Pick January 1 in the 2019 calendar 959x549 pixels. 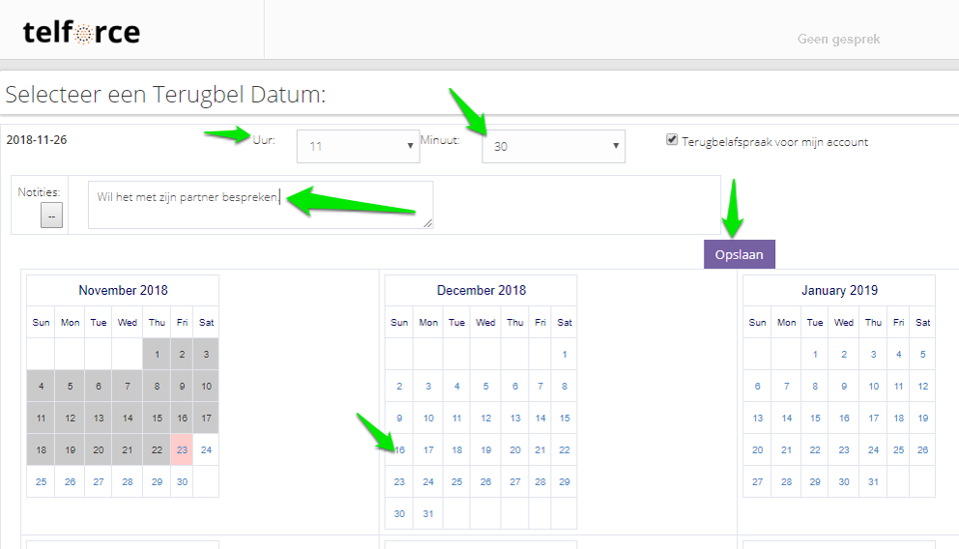pos(815,355)
